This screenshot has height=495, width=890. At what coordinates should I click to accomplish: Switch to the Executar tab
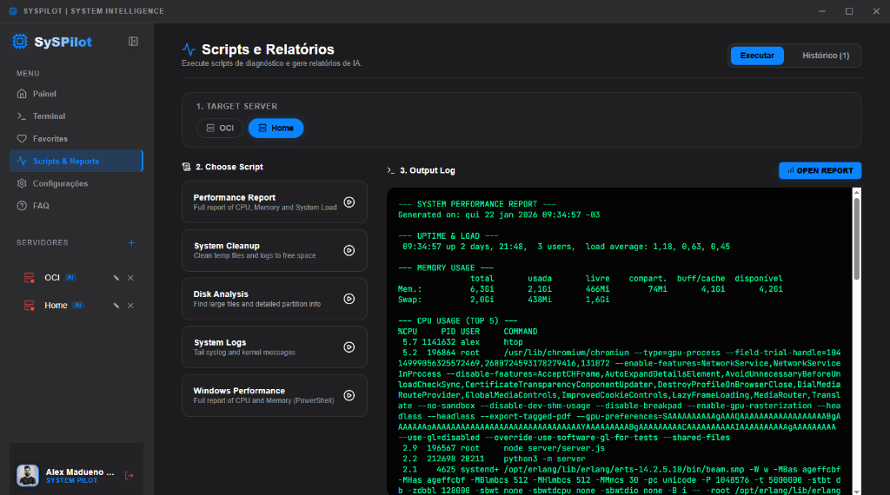coord(757,56)
